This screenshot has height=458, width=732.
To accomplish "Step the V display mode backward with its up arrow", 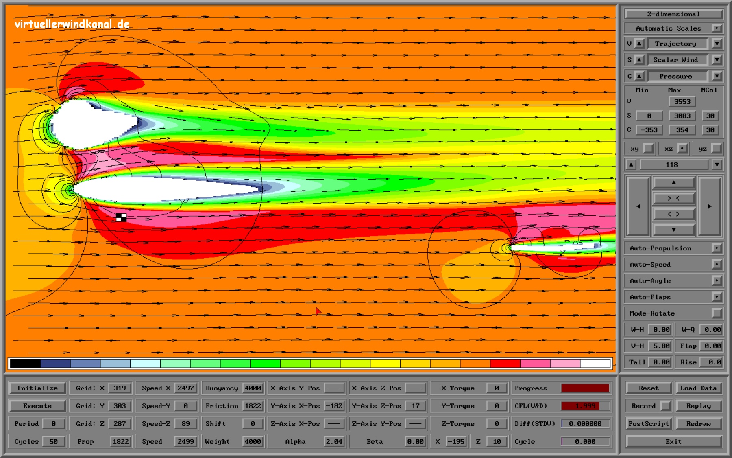I will point(639,44).
